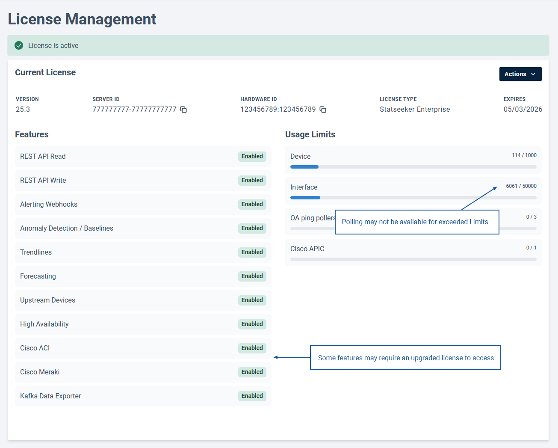The width and height of the screenshot is (558, 448).
Task: Click the polling exceeded limits annotation box
Action: tap(416, 222)
